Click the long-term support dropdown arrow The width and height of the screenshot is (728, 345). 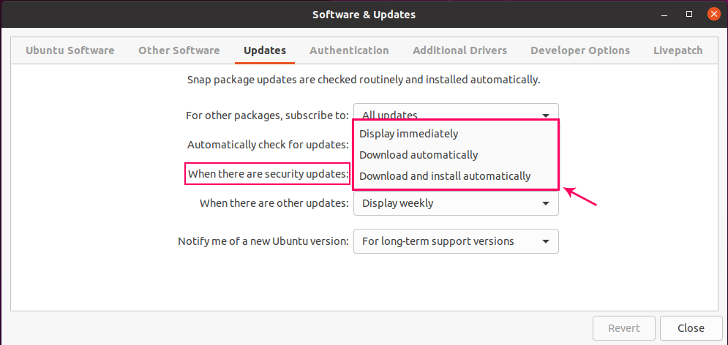[x=546, y=241]
